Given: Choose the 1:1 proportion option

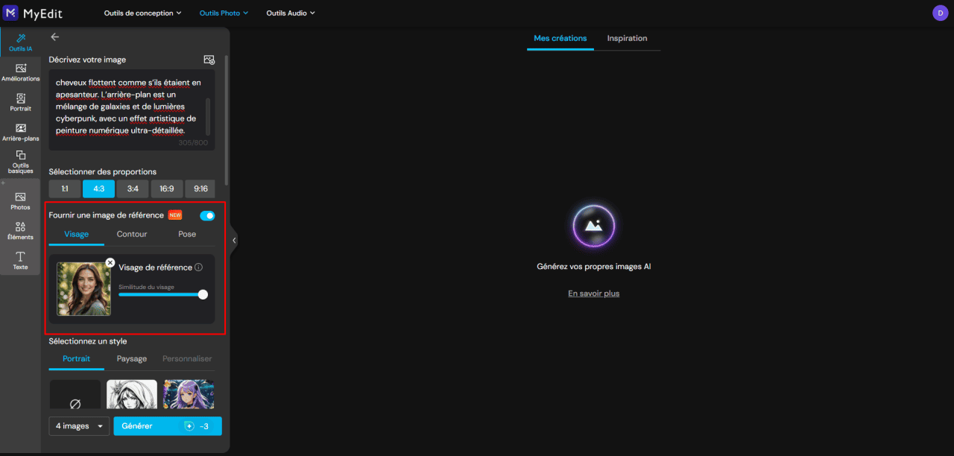Looking at the screenshot, I should [65, 189].
